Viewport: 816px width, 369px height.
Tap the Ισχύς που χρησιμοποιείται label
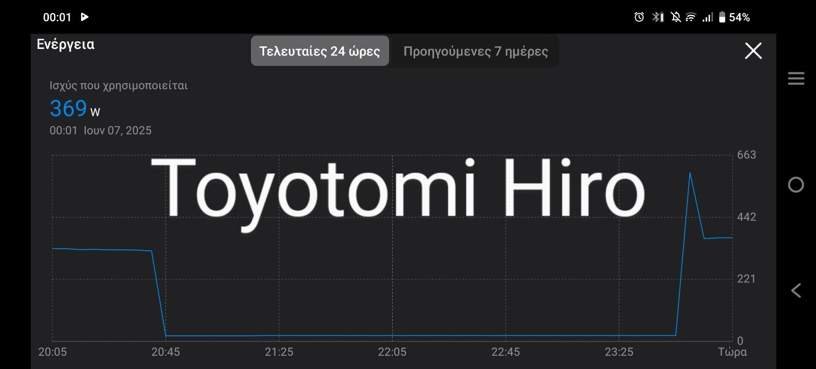118,86
